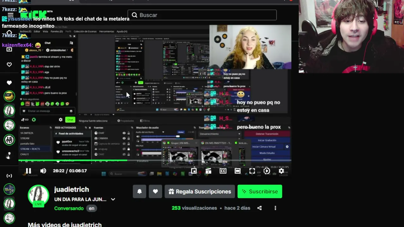The height and width of the screenshot is (227, 404).
Task: Enter fullscreen on the video player
Action: [x=252, y=171]
